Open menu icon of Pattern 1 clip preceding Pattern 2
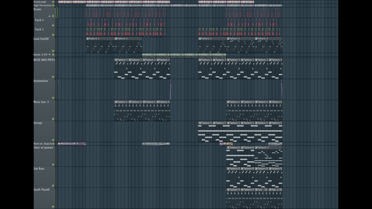Screen dimensions: 372x209 (200, 39)
